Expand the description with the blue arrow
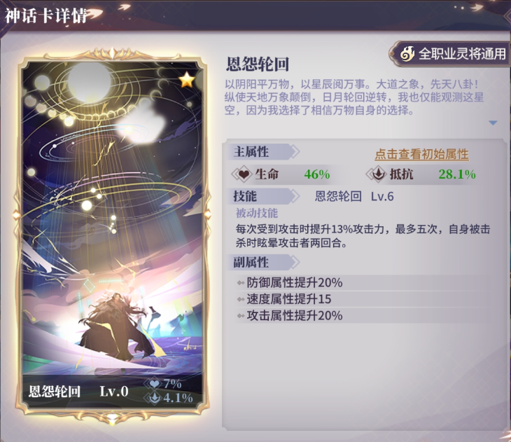511x442 pixels. [493, 123]
